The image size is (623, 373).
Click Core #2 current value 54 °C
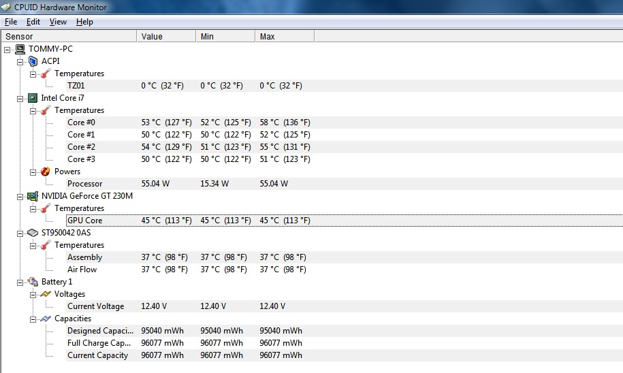pyautogui.click(x=167, y=147)
